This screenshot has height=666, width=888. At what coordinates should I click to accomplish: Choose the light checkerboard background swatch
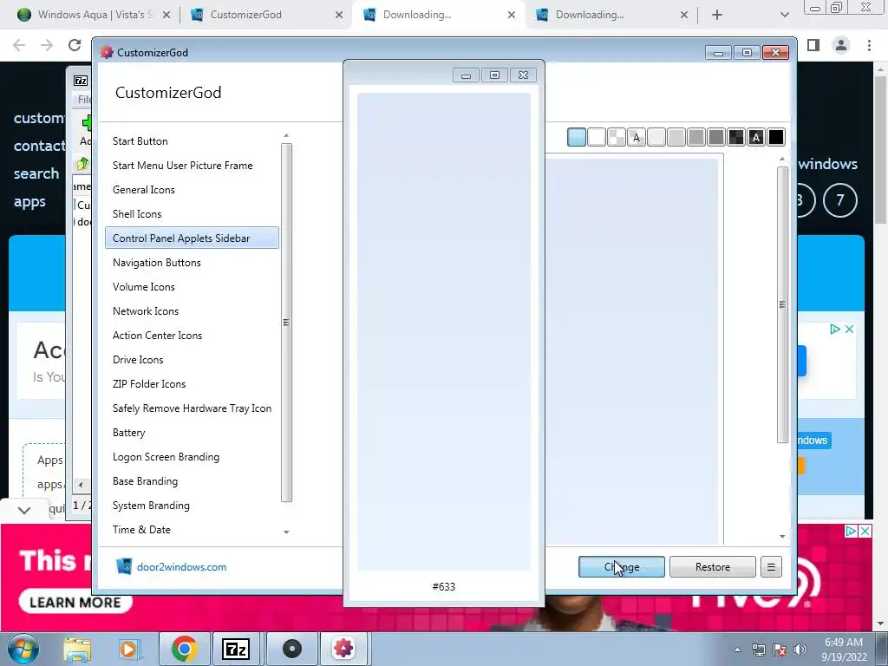(x=617, y=137)
